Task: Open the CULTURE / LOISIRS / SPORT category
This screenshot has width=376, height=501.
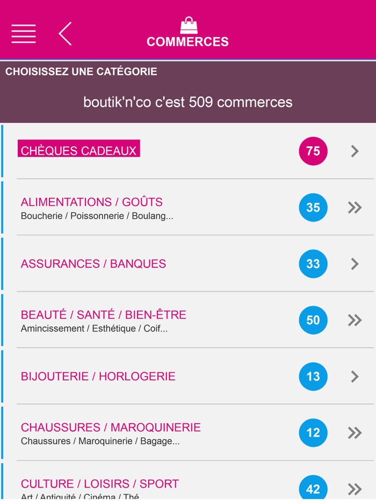Action: (x=99, y=483)
